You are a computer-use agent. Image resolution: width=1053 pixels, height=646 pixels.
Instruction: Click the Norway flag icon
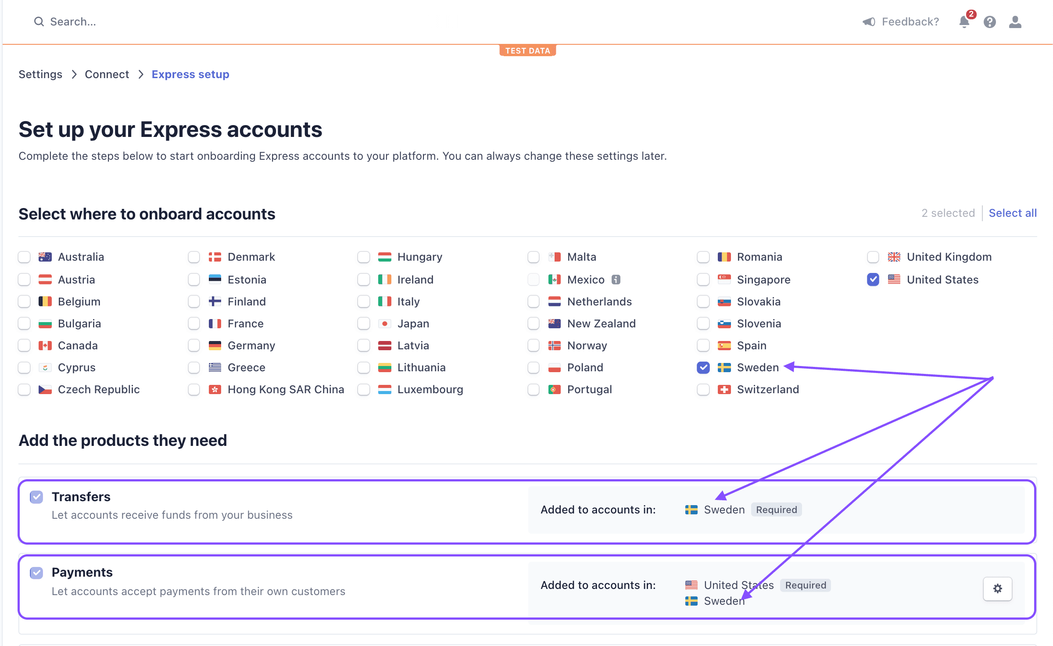(x=555, y=345)
